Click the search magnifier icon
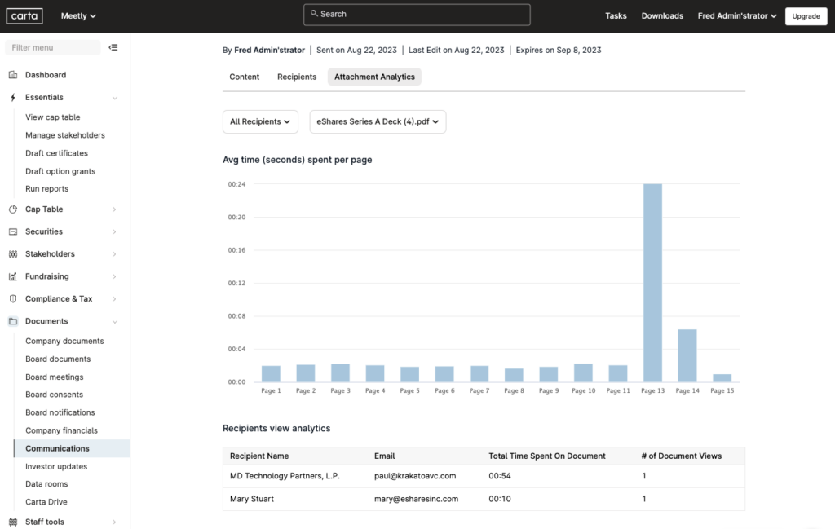The height and width of the screenshot is (529, 835). point(313,14)
